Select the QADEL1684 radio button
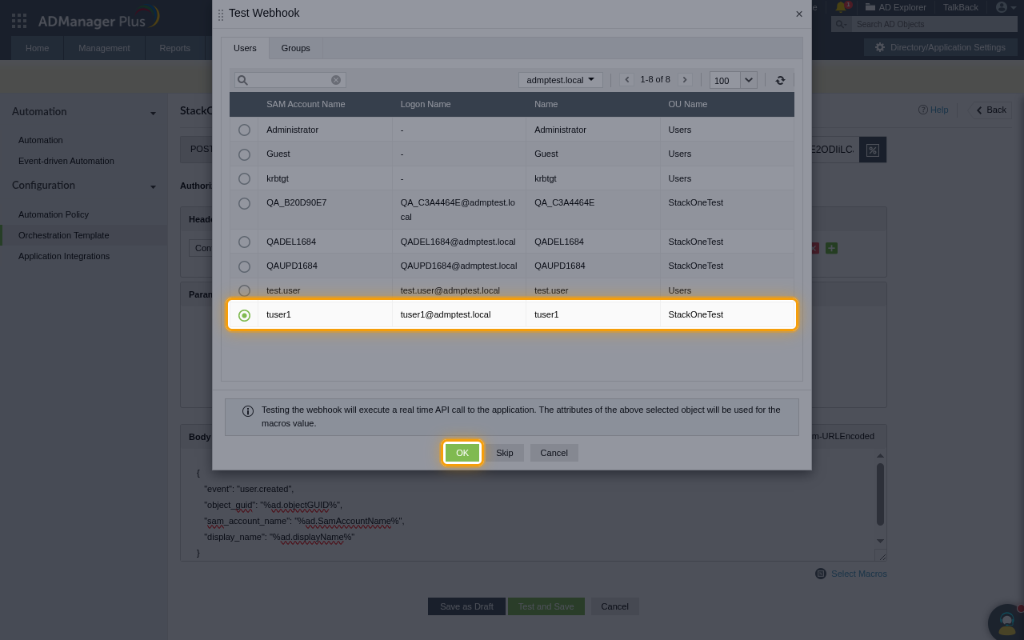Viewport: 1024px width, 640px height. (x=245, y=242)
